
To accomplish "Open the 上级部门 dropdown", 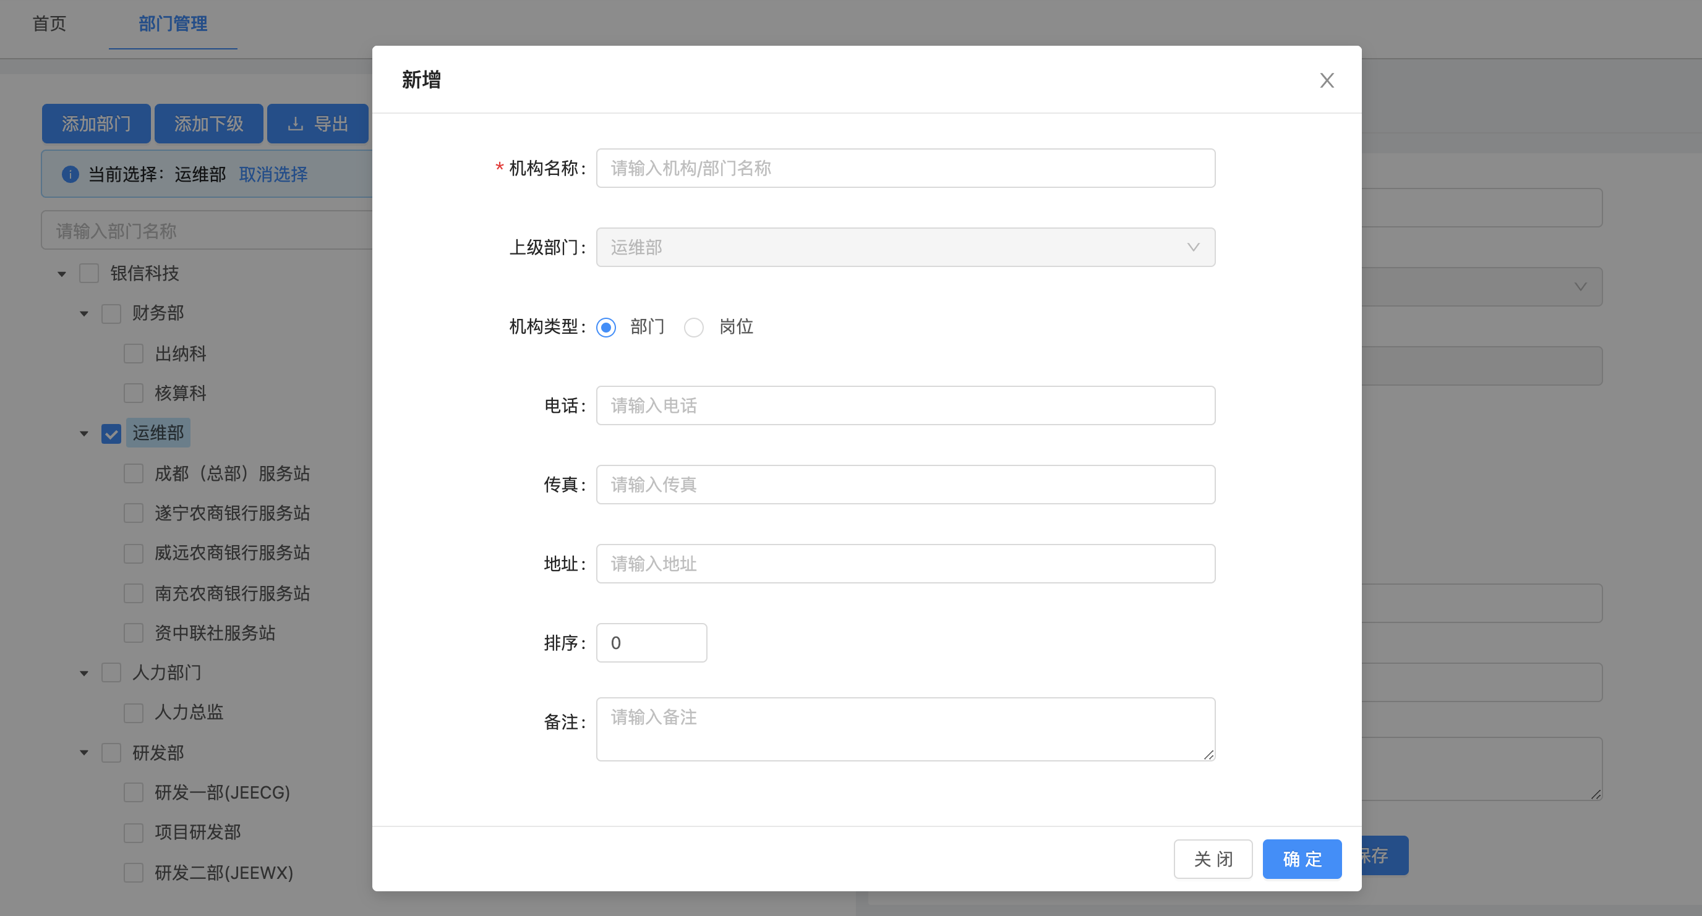I will tap(905, 248).
